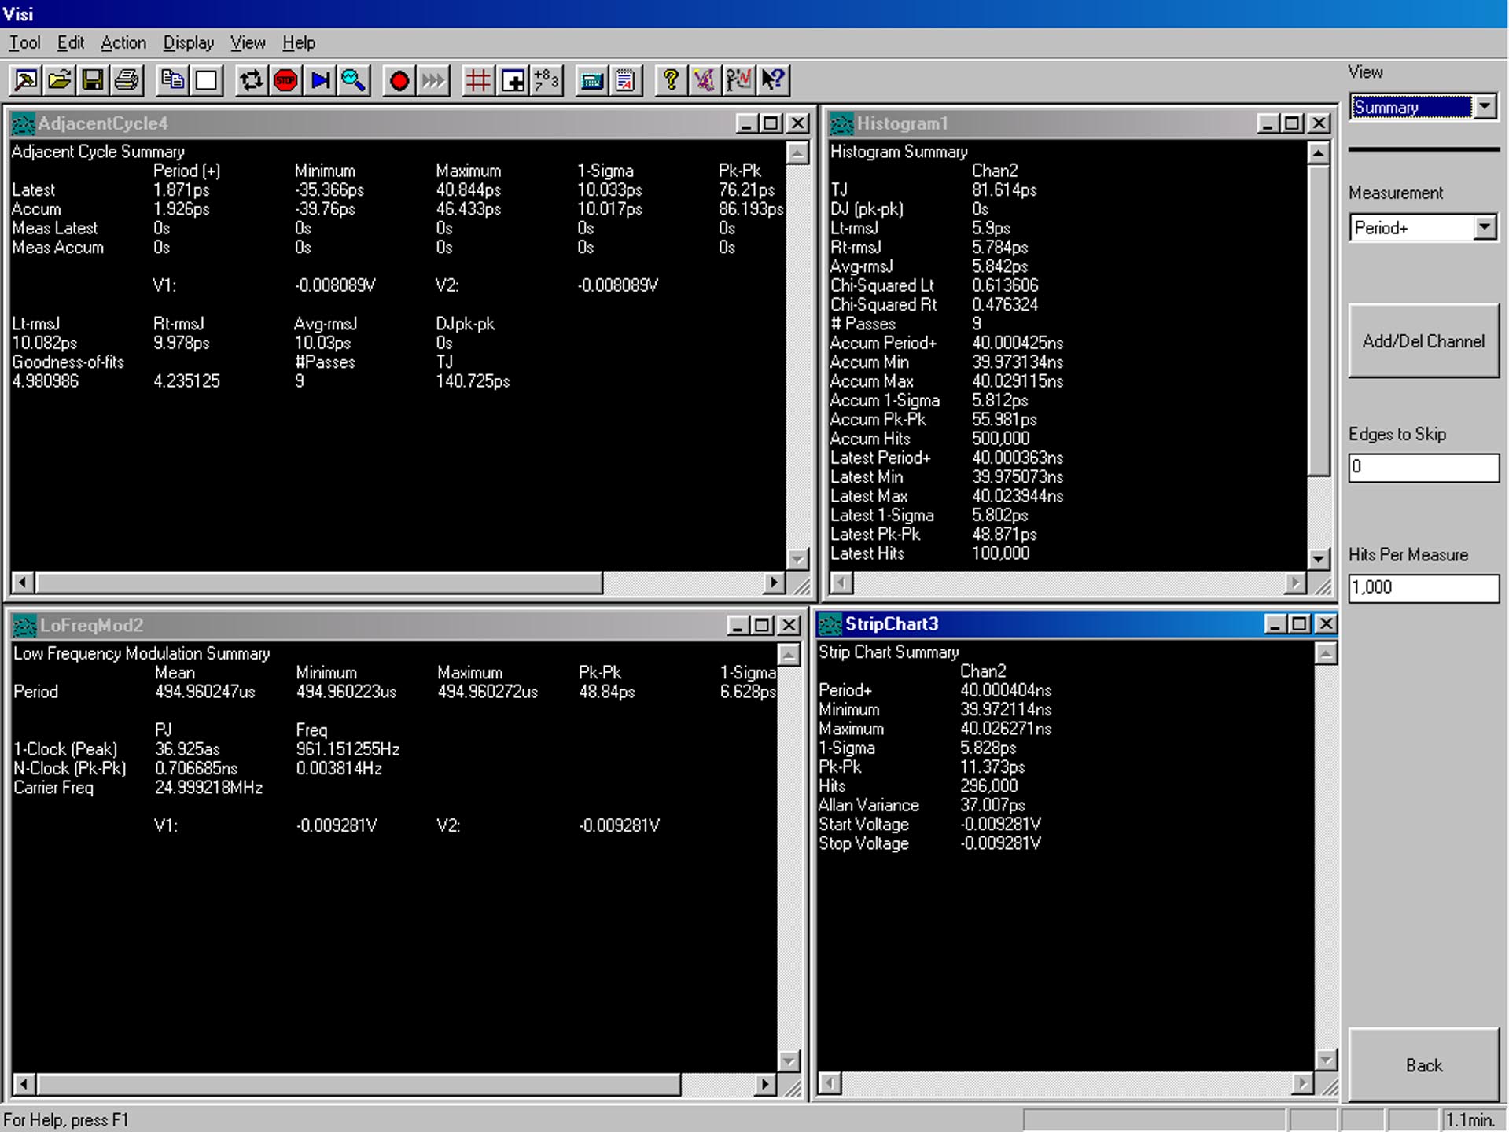Expand the View Summary dropdown

point(1485,107)
